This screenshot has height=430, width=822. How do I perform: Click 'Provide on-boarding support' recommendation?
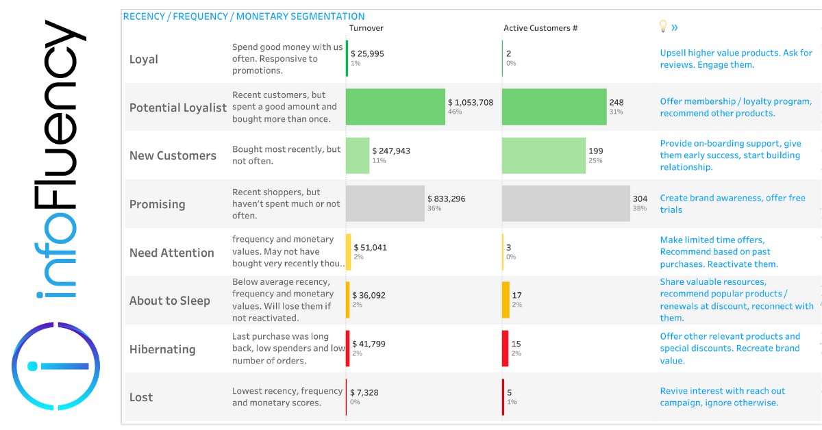730,155
